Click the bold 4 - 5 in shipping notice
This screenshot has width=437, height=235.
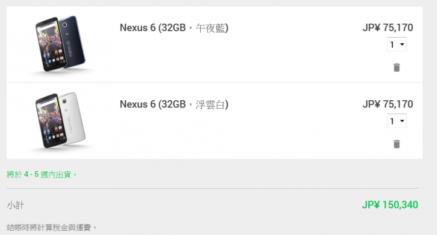(31, 174)
